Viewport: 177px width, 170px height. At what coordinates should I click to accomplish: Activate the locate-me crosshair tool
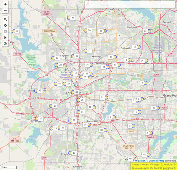click(5, 25)
